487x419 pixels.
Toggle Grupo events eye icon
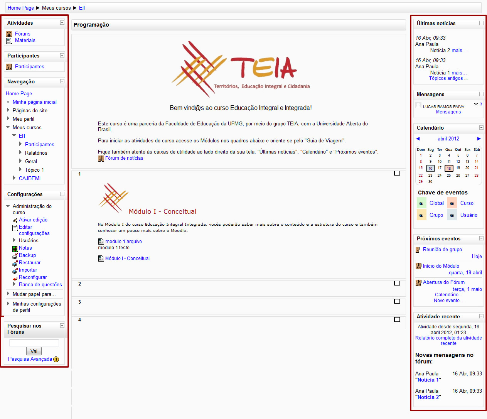click(x=421, y=215)
